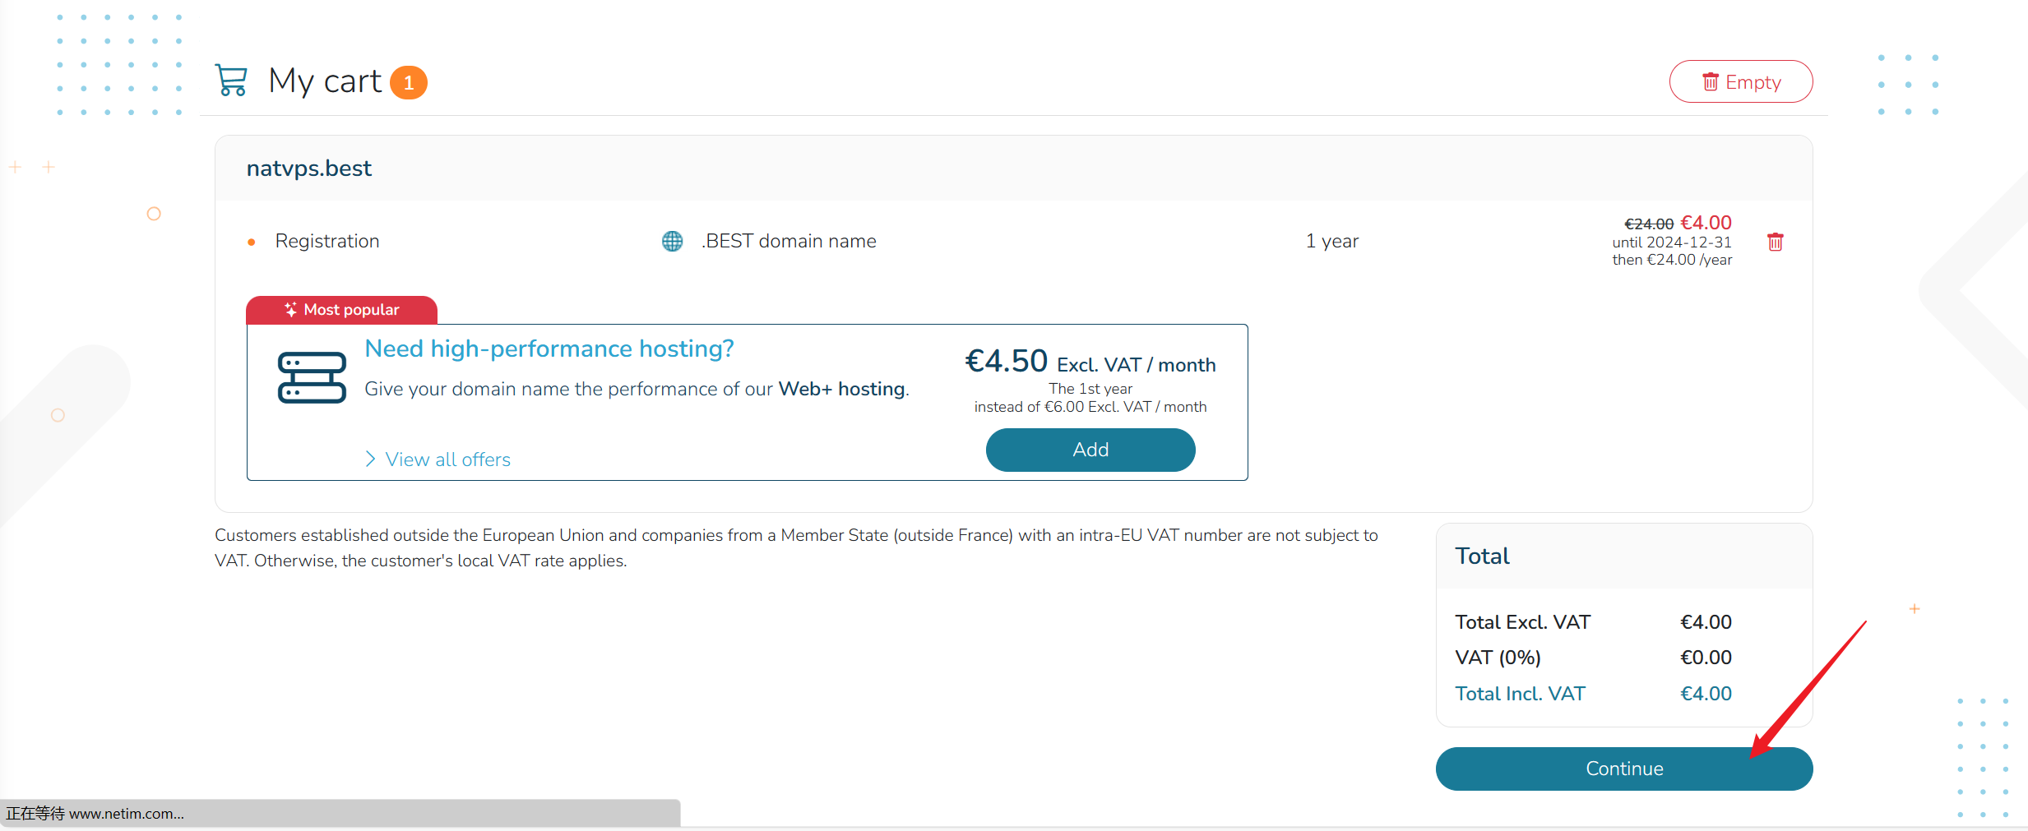Click the €4.50 hosting price
The width and height of the screenshot is (2028, 831).
(1006, 362)
